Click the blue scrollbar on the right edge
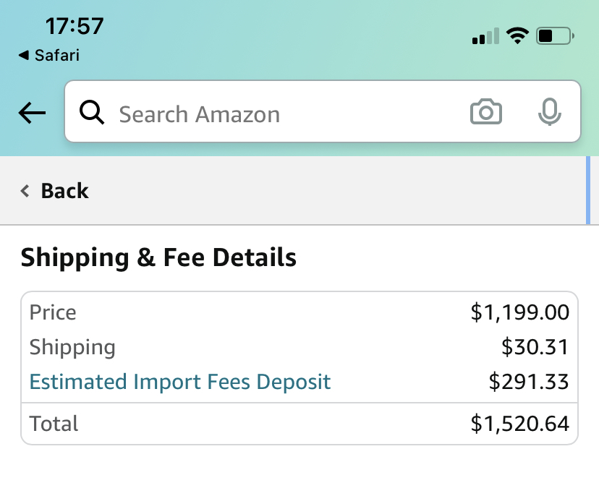The height and width of the screenshot is (496, 599). (587, 191)
